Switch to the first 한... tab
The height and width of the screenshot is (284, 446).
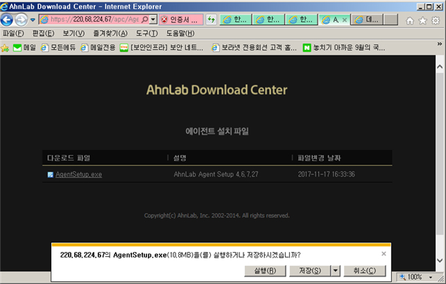tap(235, 19)
